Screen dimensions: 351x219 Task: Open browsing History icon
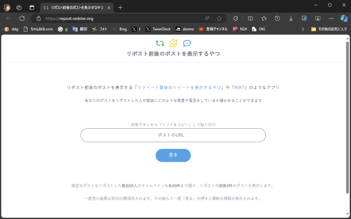pos(277,18)
